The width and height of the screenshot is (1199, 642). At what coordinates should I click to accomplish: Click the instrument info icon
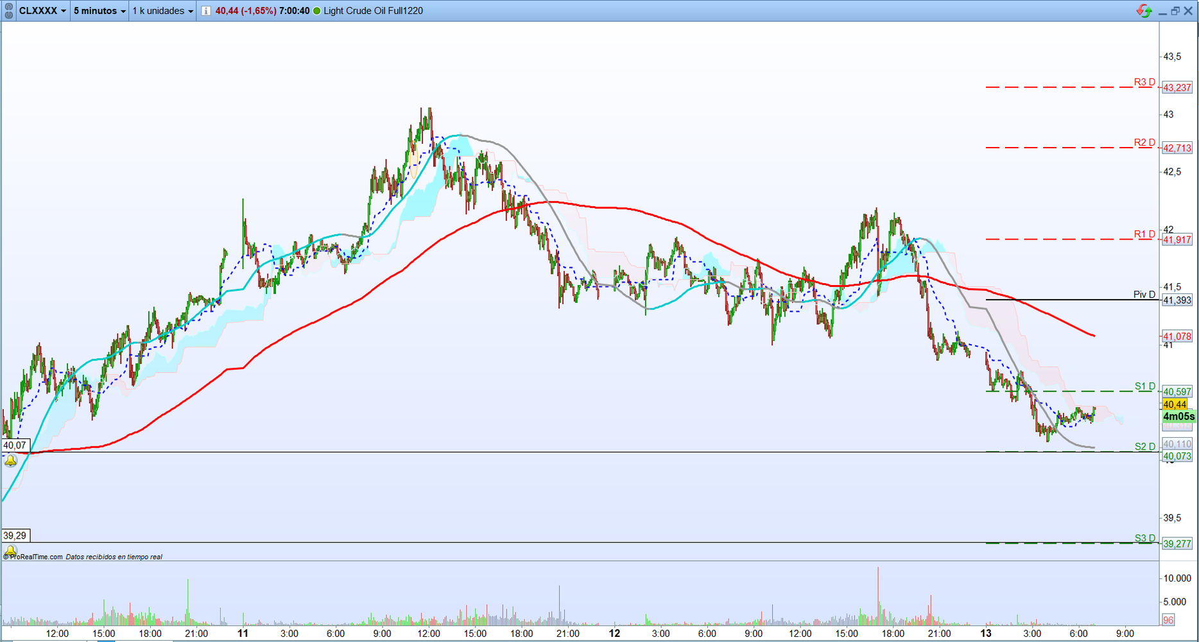pyautogui.click(x=205, y=11)
